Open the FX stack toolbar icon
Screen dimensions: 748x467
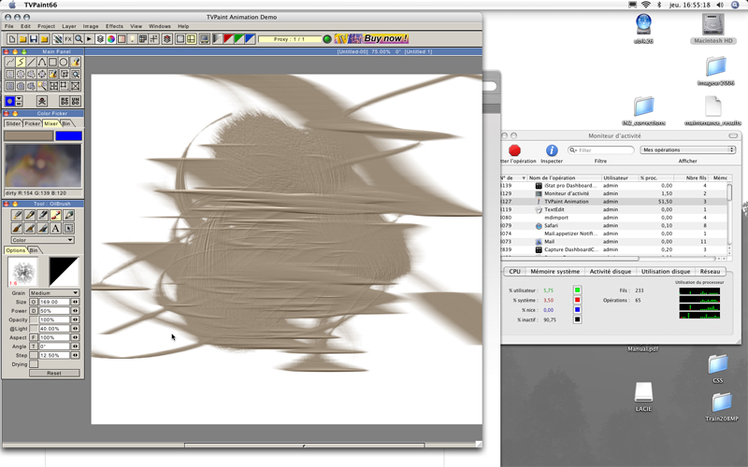click(67, 39)
